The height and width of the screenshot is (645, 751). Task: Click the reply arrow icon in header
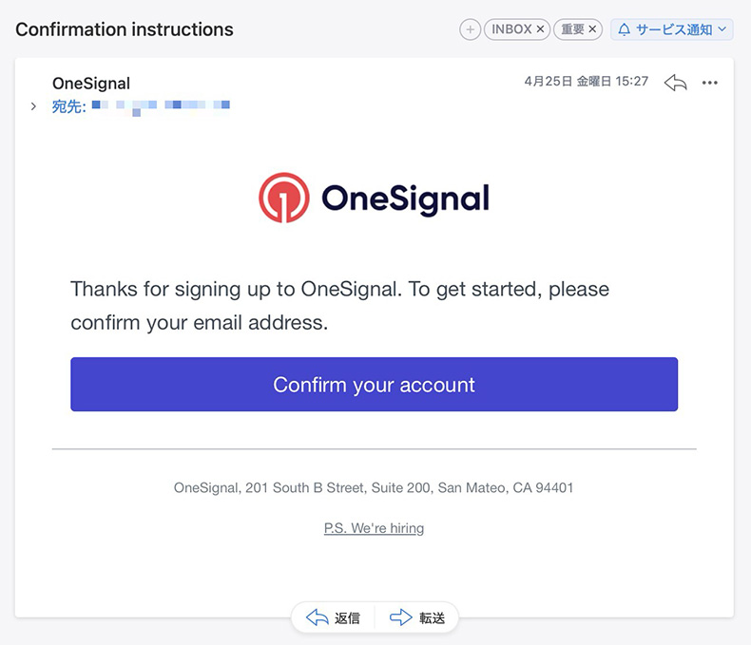pyautogui.click(x=675, y=83)
